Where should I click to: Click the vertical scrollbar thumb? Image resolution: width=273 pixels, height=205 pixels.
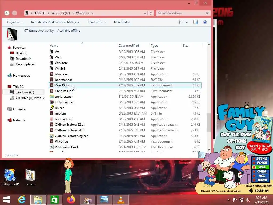tap(209, 123)
